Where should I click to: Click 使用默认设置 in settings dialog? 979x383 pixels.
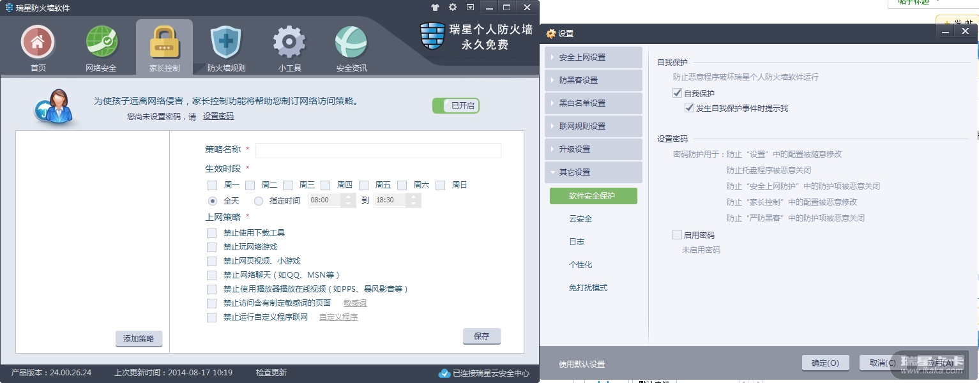point(582,364)
